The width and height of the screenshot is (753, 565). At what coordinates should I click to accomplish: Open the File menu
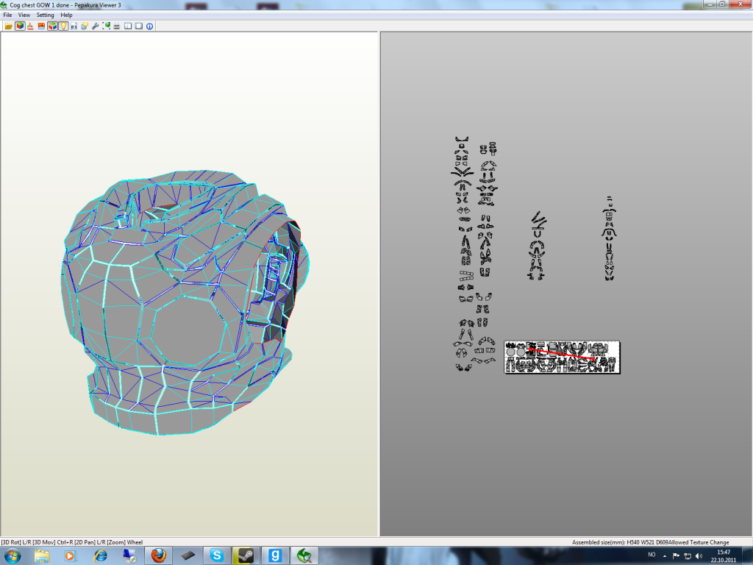pos(7,15)
